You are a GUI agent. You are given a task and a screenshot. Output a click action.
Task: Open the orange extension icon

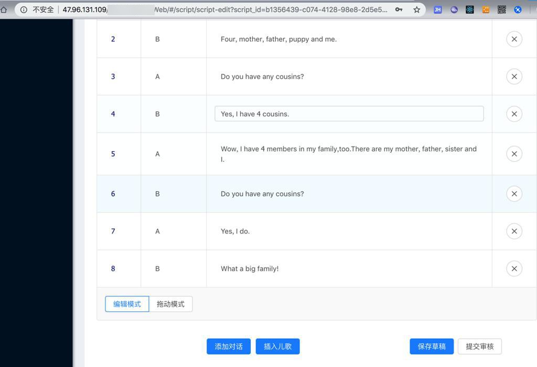point(486,9)
